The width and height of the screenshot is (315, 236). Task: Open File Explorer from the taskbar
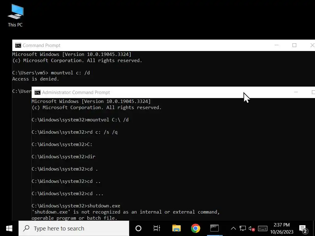(x=176, y=228)
